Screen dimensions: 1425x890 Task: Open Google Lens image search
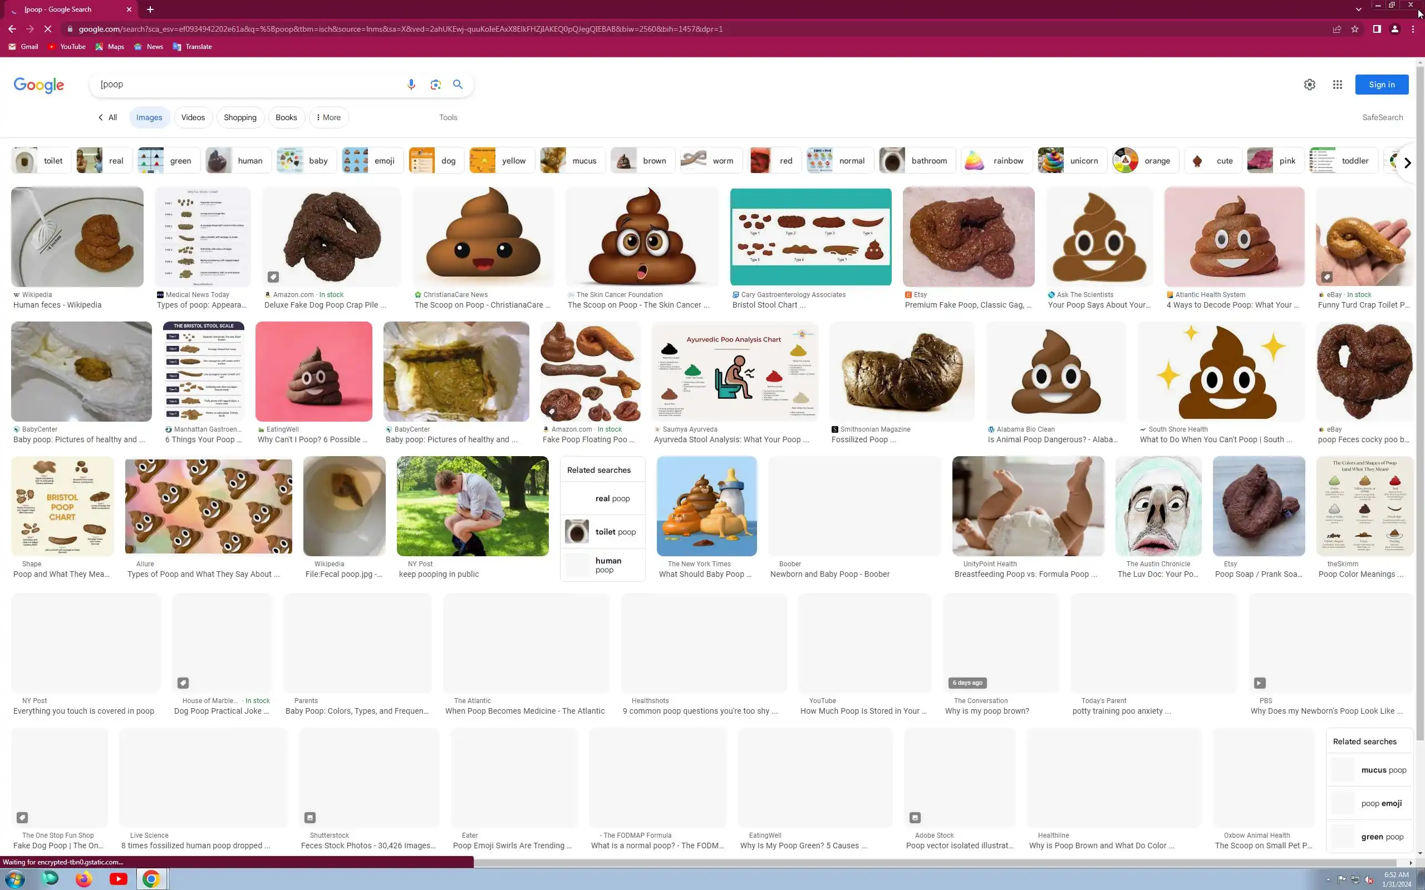click(x=435, y=85)
